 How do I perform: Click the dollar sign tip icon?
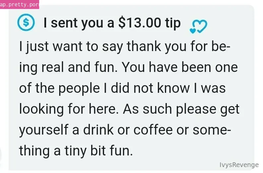[26, 22]
